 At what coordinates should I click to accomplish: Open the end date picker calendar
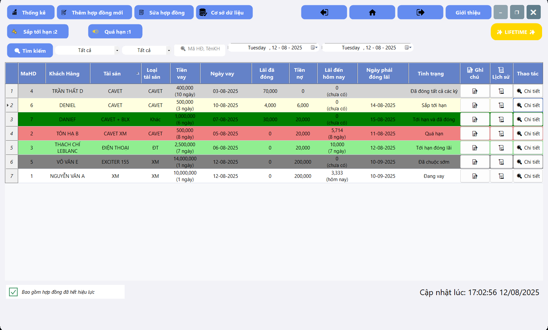408,48
